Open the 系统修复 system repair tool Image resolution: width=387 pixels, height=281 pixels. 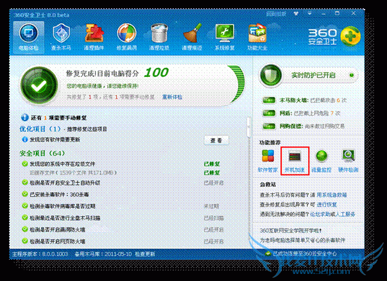225,37
